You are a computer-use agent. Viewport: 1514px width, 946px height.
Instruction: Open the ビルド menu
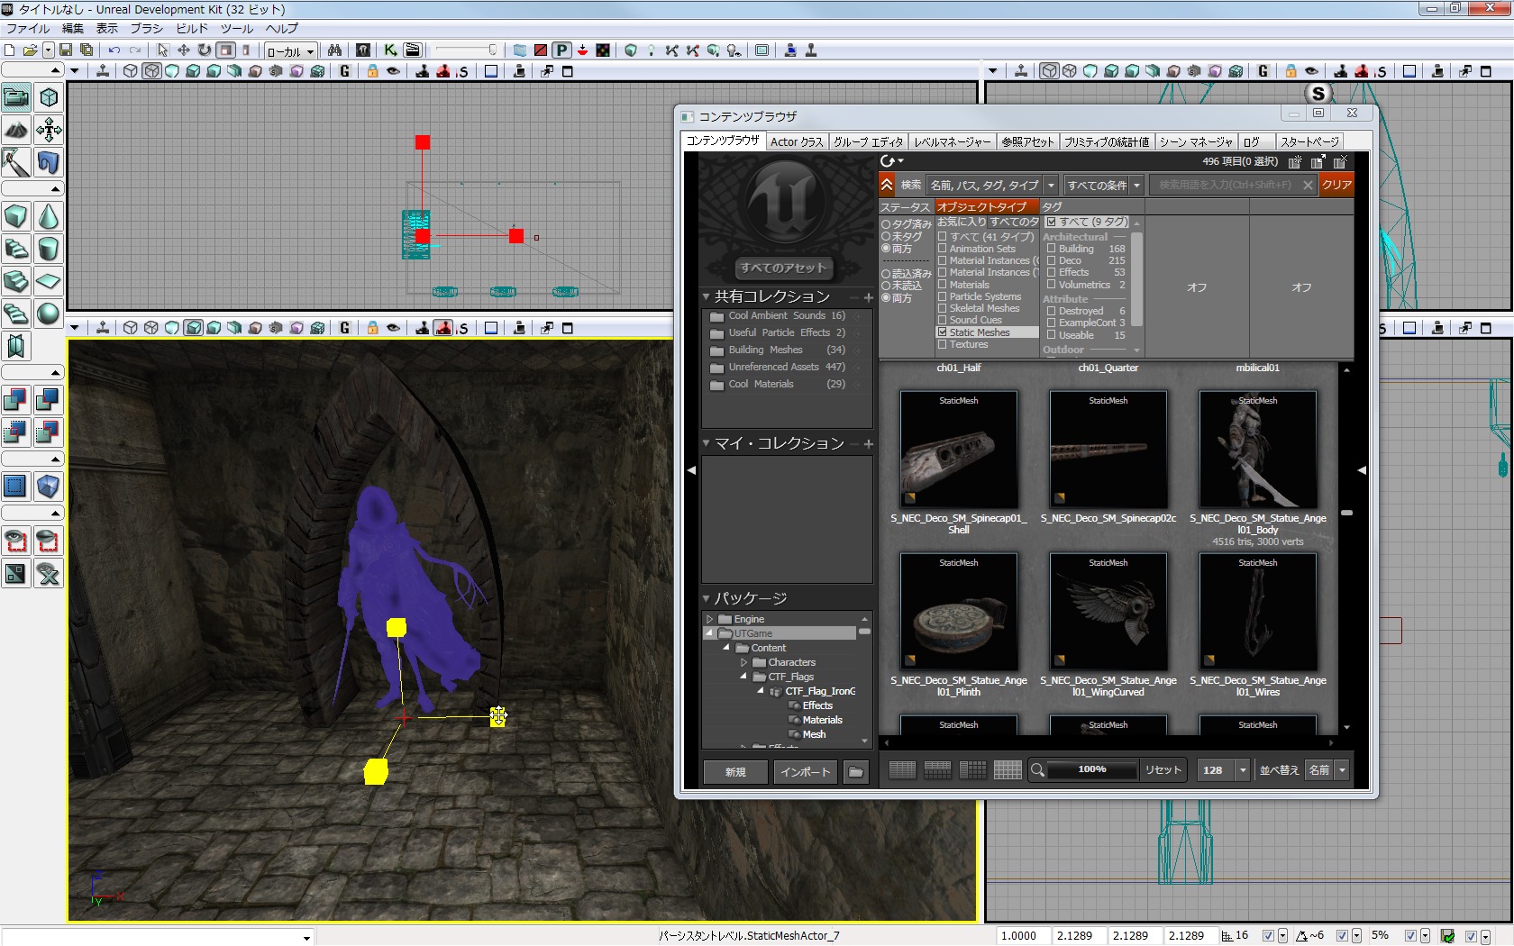[x=191, y=28]
